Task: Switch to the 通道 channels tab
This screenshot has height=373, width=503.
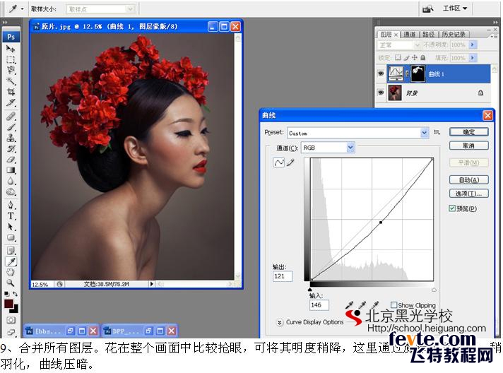Action: [x=409, y=35]
